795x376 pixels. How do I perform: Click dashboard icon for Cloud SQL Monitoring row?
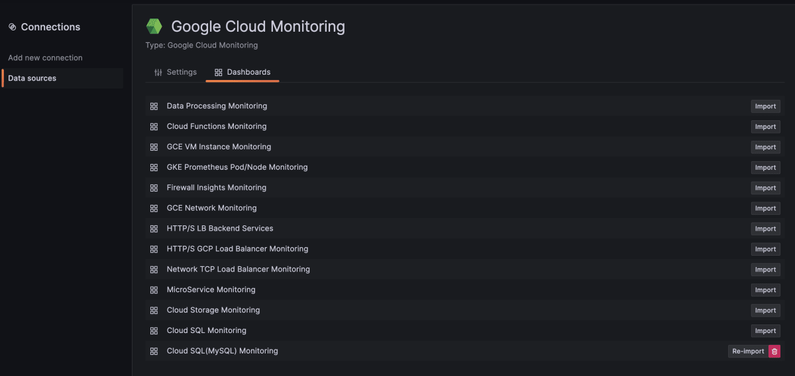(154, 330)
